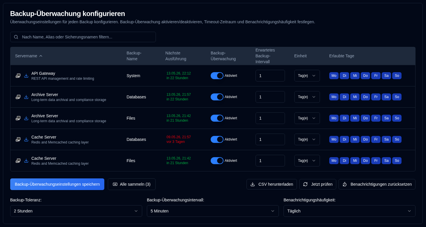Toggle Do day for API Gateway
This screenshot has width=426, height=227.
pyautogui.click(x=365, y=76)
